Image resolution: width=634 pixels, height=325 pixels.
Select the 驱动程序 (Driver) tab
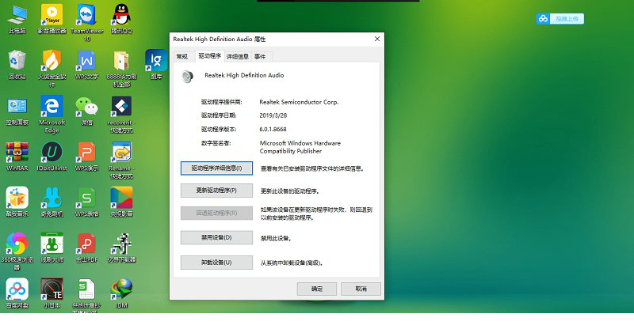tap(209, 56)
